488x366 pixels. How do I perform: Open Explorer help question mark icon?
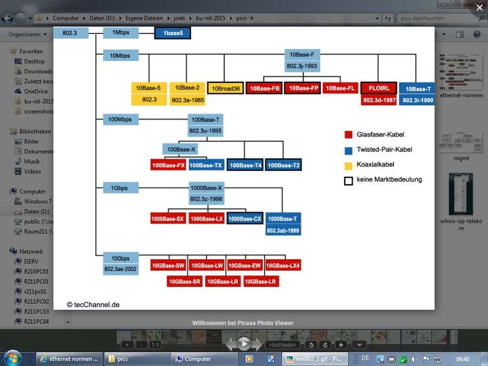pos(477,34)
